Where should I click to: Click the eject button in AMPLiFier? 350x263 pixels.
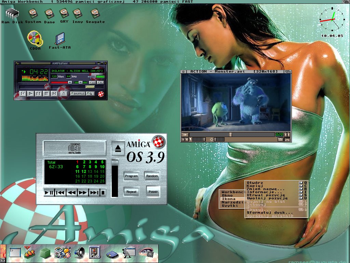coord(64,94)
